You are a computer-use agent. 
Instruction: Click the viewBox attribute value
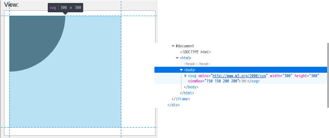[222, 81]
